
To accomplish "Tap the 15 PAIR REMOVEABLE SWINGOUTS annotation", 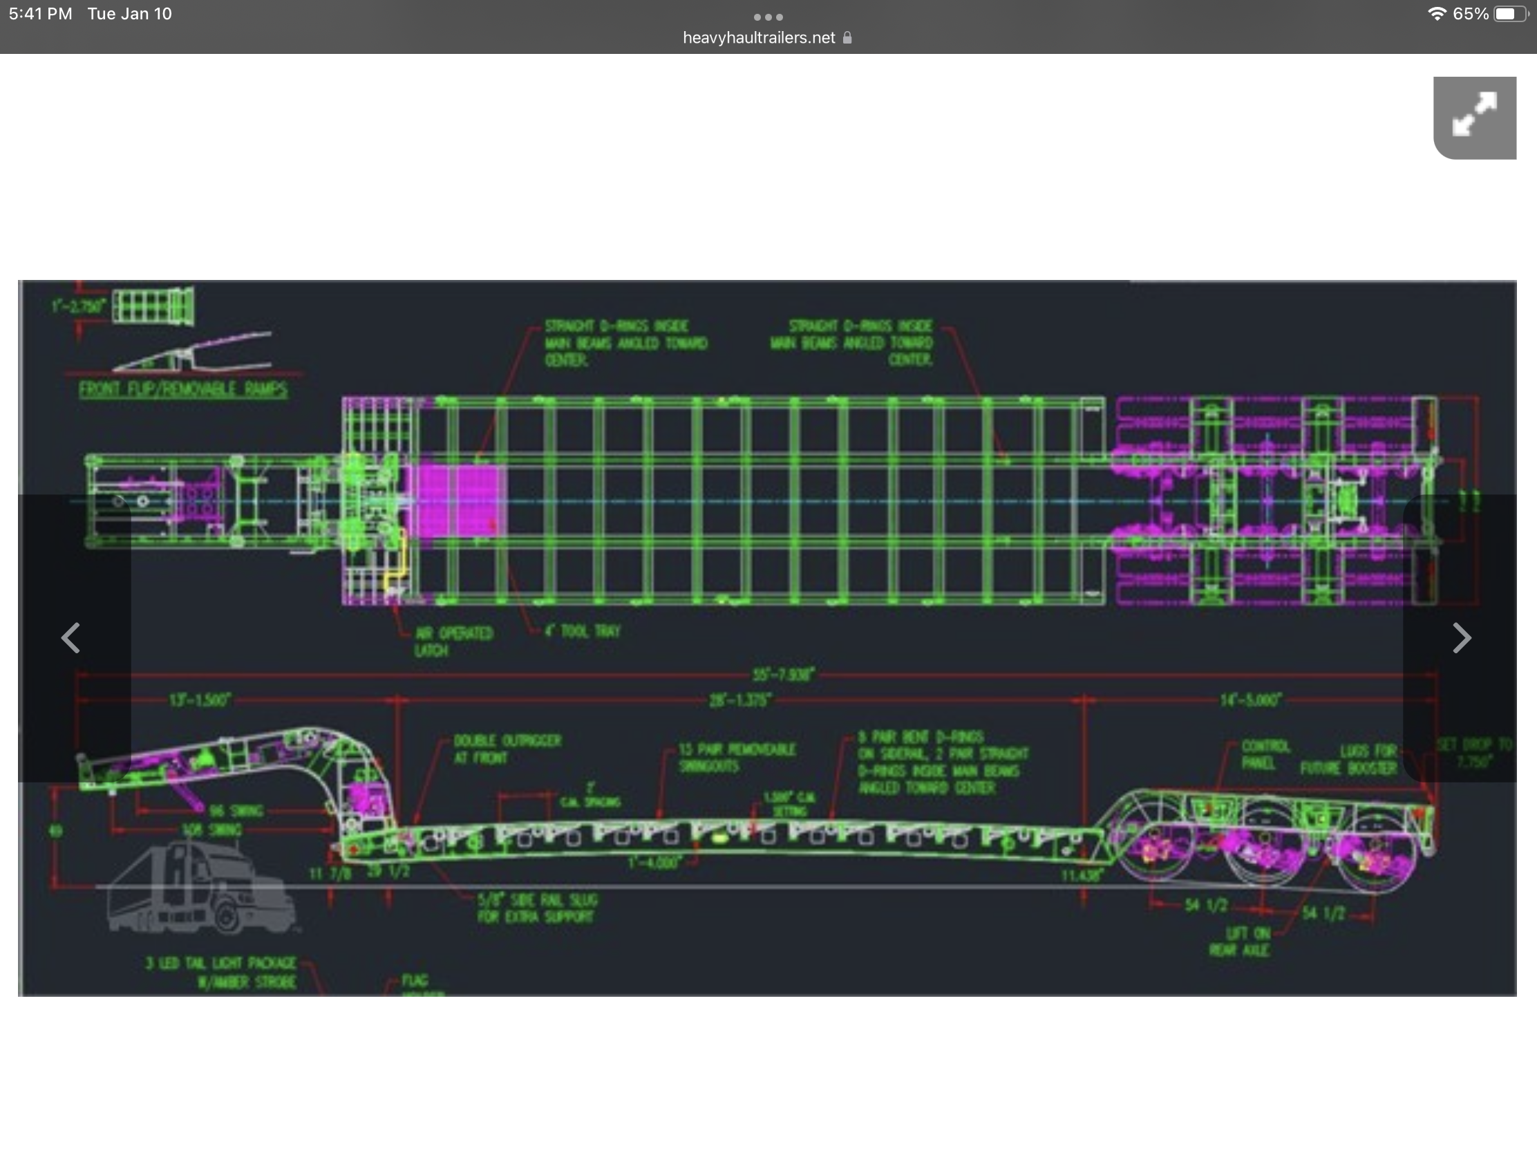I will tap(737, 758).
